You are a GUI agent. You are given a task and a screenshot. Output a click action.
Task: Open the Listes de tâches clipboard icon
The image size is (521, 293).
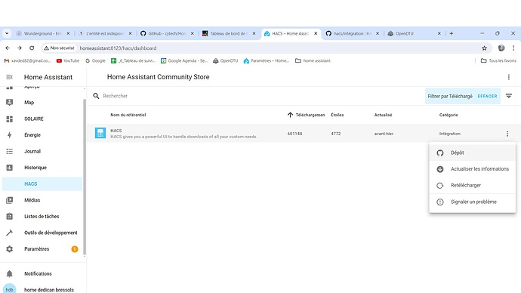tap(9, 216)
